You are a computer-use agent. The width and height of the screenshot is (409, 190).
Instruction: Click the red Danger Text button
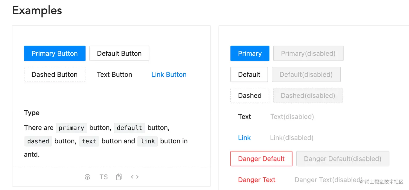pyautogui.click(x=257, y=180)
